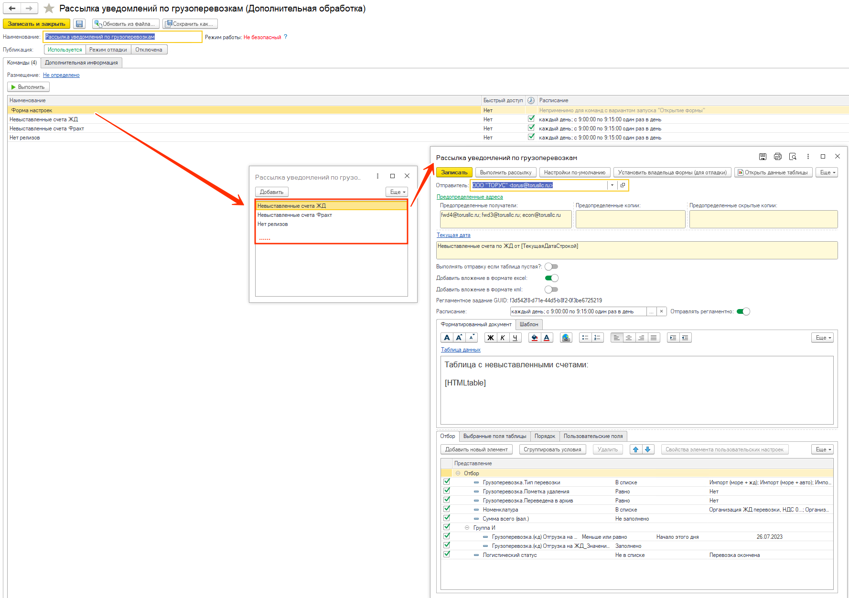Center the text in the editor
This screenshot has height=598, width=849.
pyautogui.click(x=629, y=338)
